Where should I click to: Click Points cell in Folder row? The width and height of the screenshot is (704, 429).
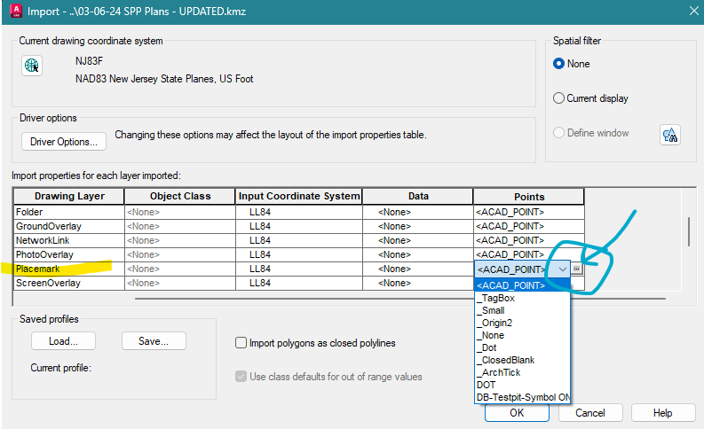click(529, 212)
